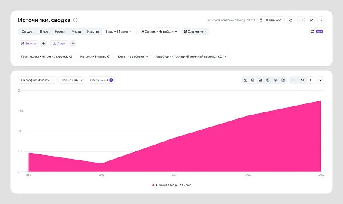
Task: Click the "Люди" segment chip
Action: tap(59, 44)
